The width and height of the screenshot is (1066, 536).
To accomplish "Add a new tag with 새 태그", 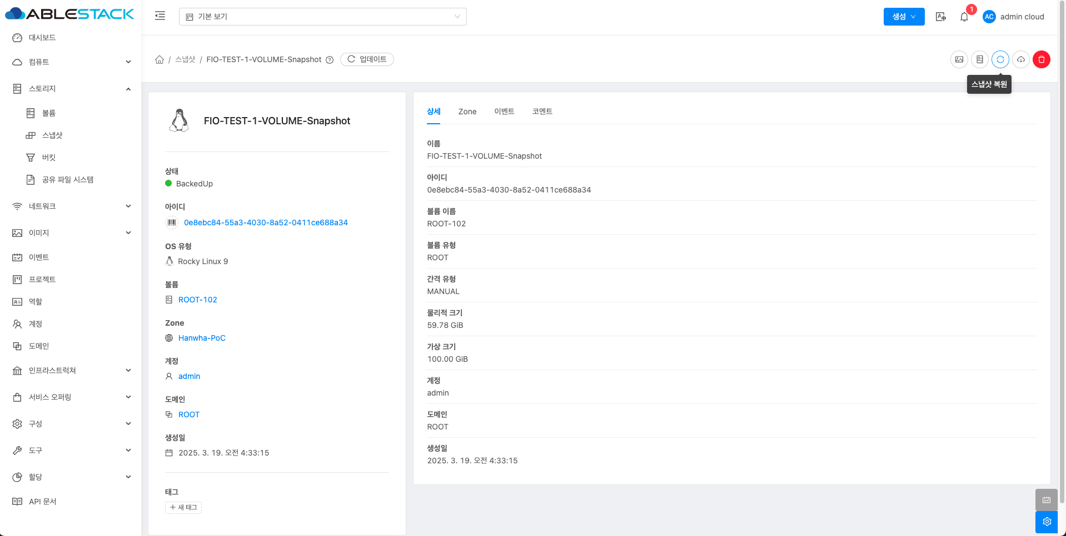I will (183, 507).
